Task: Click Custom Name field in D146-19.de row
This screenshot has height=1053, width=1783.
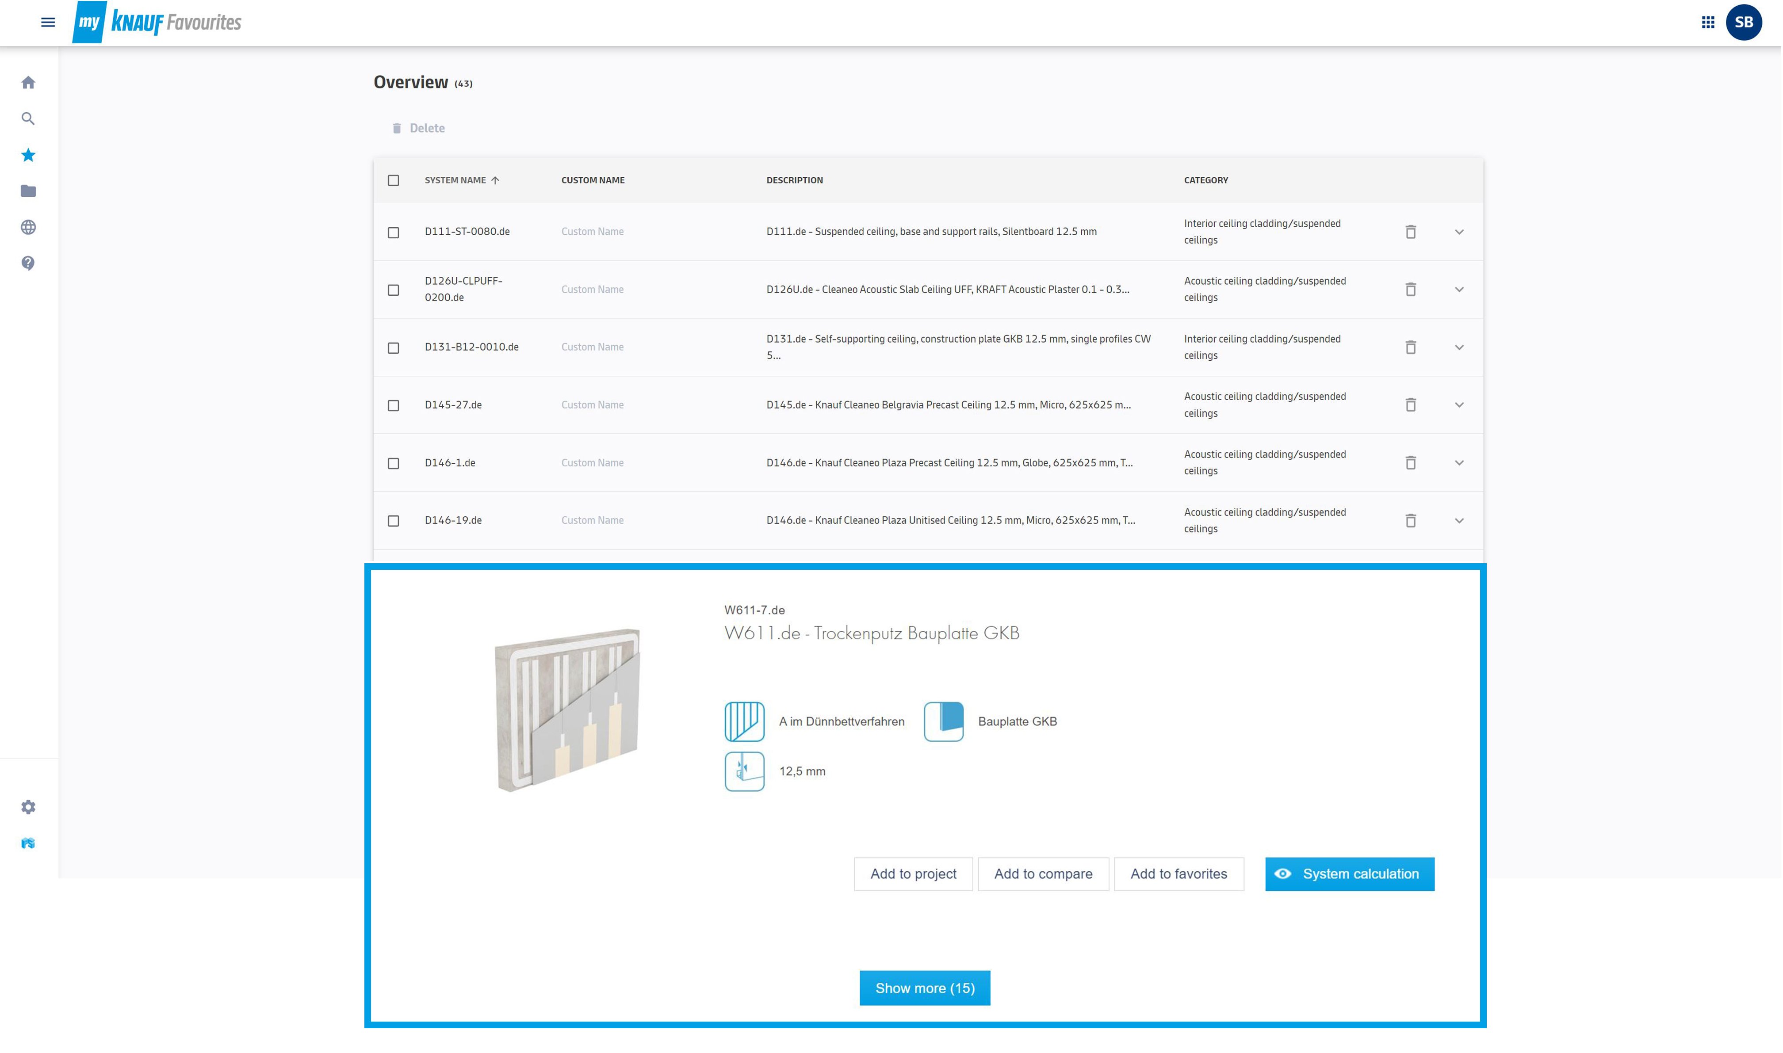Action: coord(593,521)
